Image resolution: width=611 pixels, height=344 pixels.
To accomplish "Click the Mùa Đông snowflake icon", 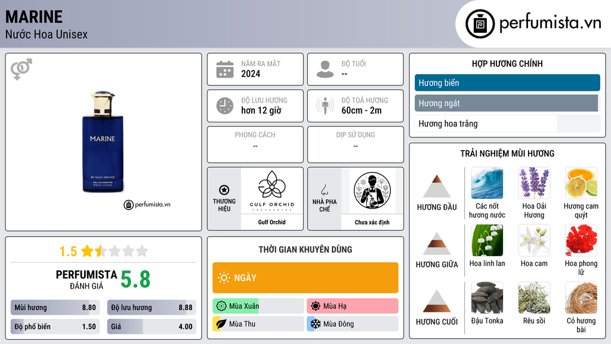I will point(316,324).
